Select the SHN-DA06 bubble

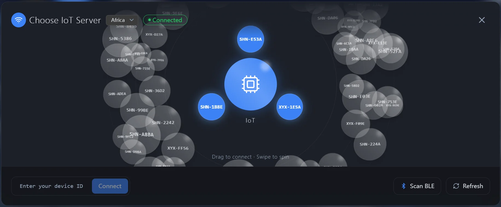tap(328, 18)
